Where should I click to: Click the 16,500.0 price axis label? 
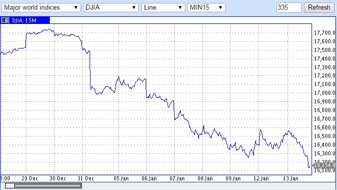point(325,136)
